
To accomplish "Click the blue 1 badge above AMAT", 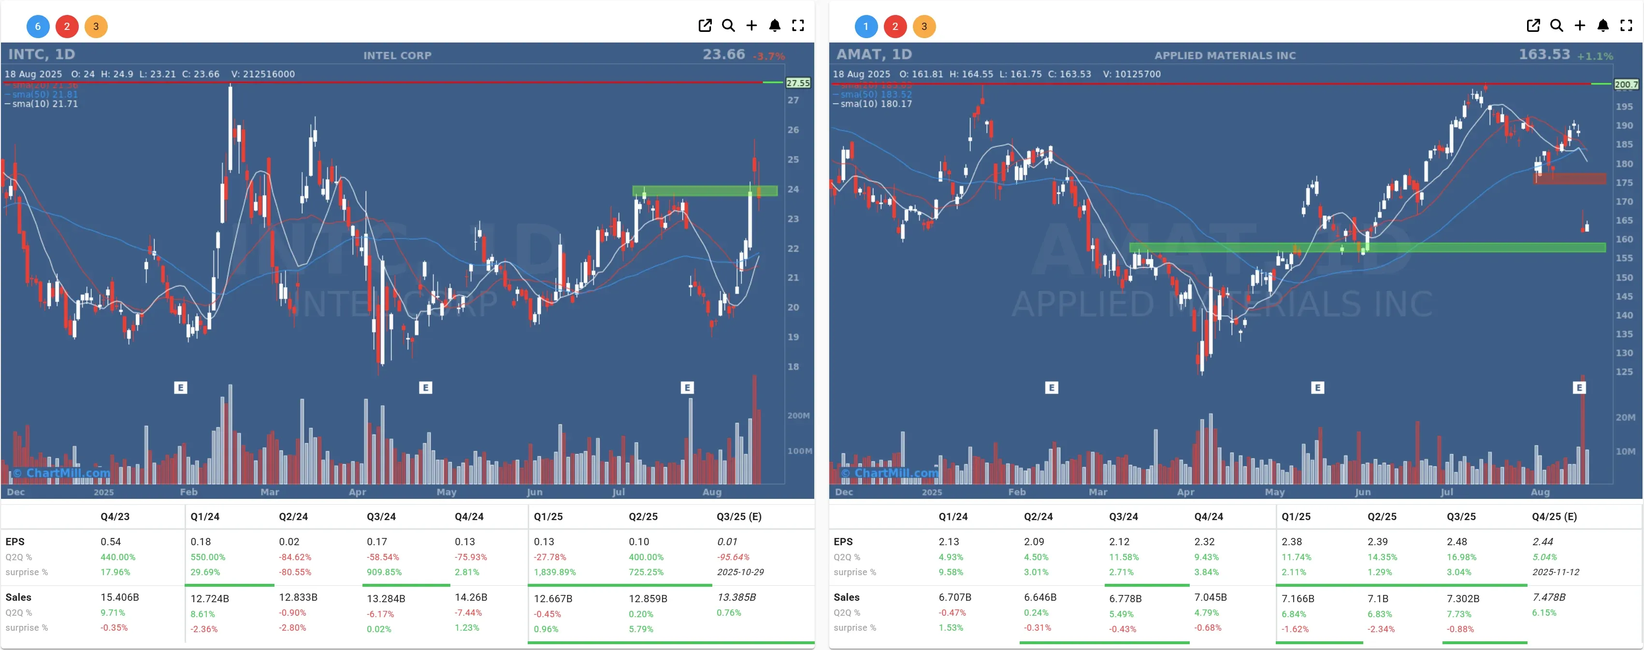I will click(866, 26).
